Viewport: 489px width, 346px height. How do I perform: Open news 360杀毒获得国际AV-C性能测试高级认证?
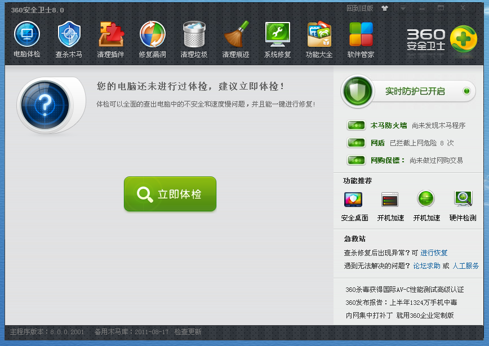pos(404,290)
